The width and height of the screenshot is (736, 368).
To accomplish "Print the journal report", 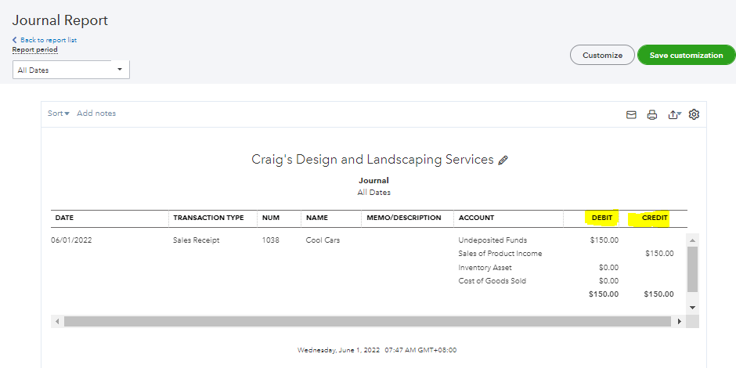I will pyautogui.click(x=651, y=114).
